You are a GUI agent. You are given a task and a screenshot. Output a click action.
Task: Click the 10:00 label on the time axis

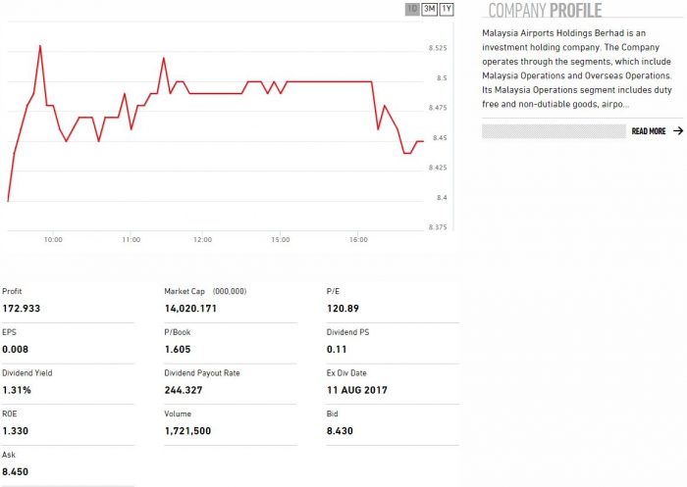(x=53, y=240)
